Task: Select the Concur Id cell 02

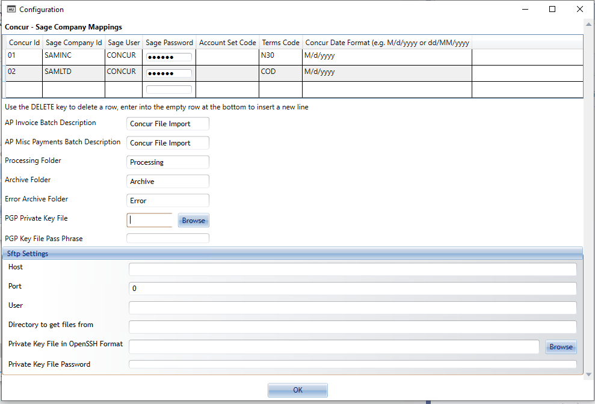Action: point(24,73)
